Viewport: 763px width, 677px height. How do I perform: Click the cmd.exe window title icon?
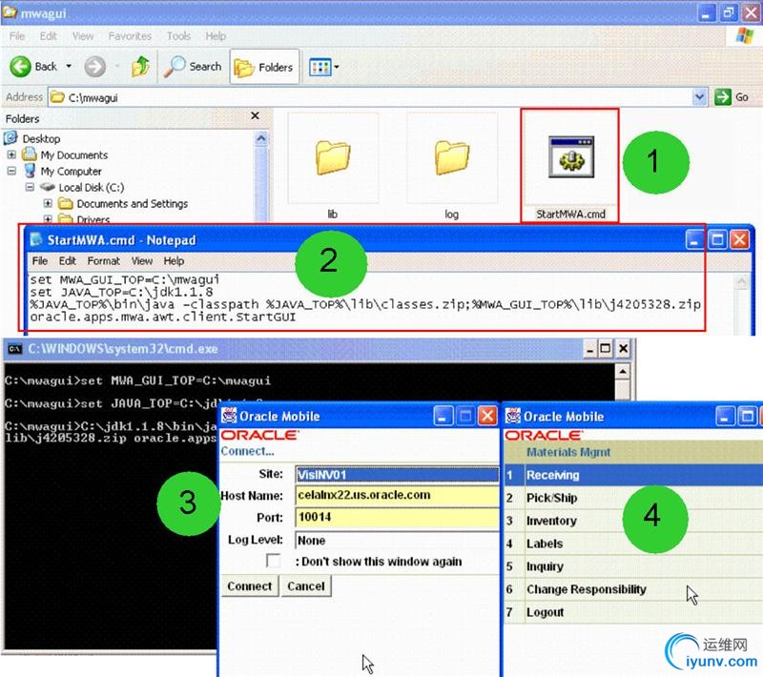(15, 349)
